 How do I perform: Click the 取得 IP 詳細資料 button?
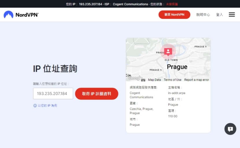point(97,94)
